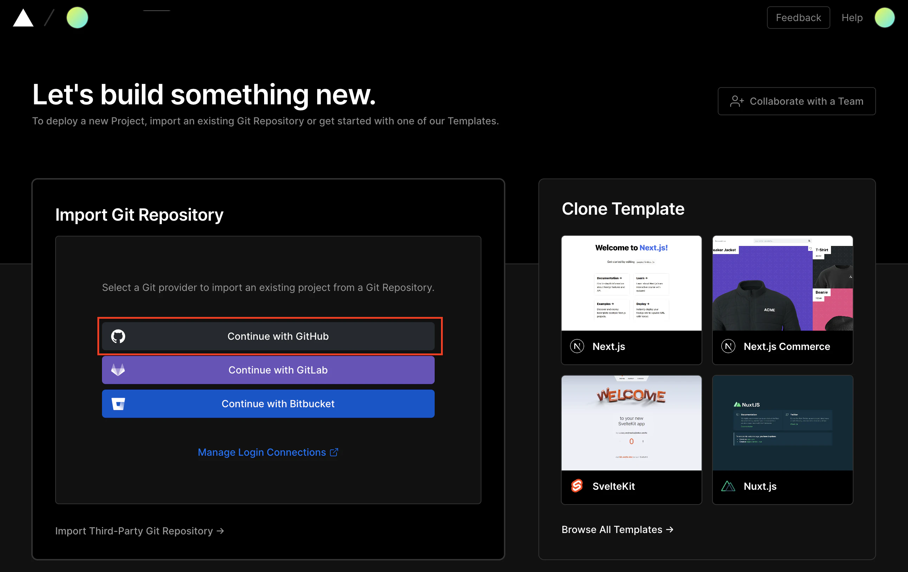Click the Nuxt.js mountain logo icon
908x572 pixels.
click(x=728, y=486)
